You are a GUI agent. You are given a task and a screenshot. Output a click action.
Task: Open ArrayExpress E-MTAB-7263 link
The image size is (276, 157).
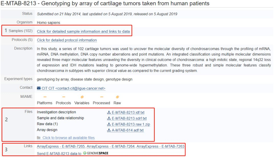point(160,146)
